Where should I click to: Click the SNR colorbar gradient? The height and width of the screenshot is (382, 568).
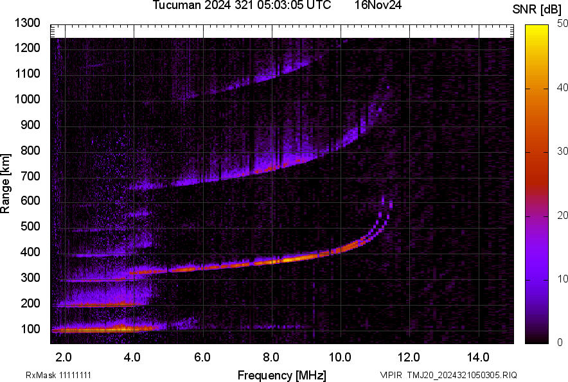537,184
